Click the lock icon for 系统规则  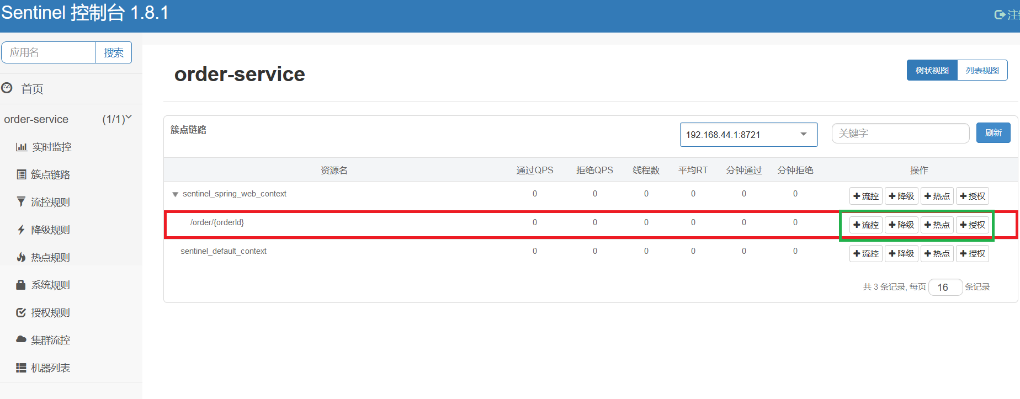[21, 285]
